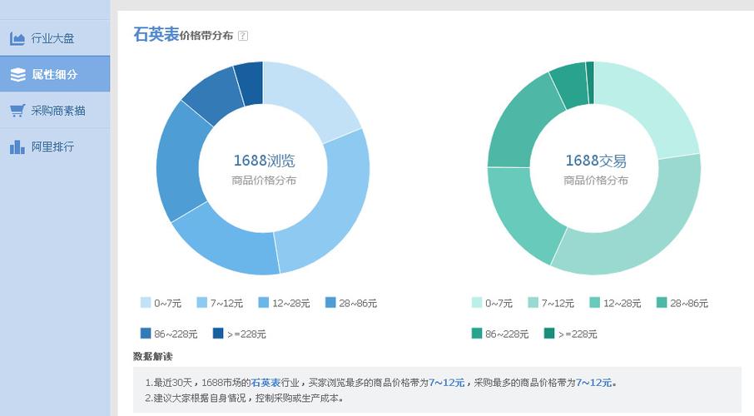Click the 石英表 title link
The height and width of the screenshot is (416, 754).
[x=156, y=35]
